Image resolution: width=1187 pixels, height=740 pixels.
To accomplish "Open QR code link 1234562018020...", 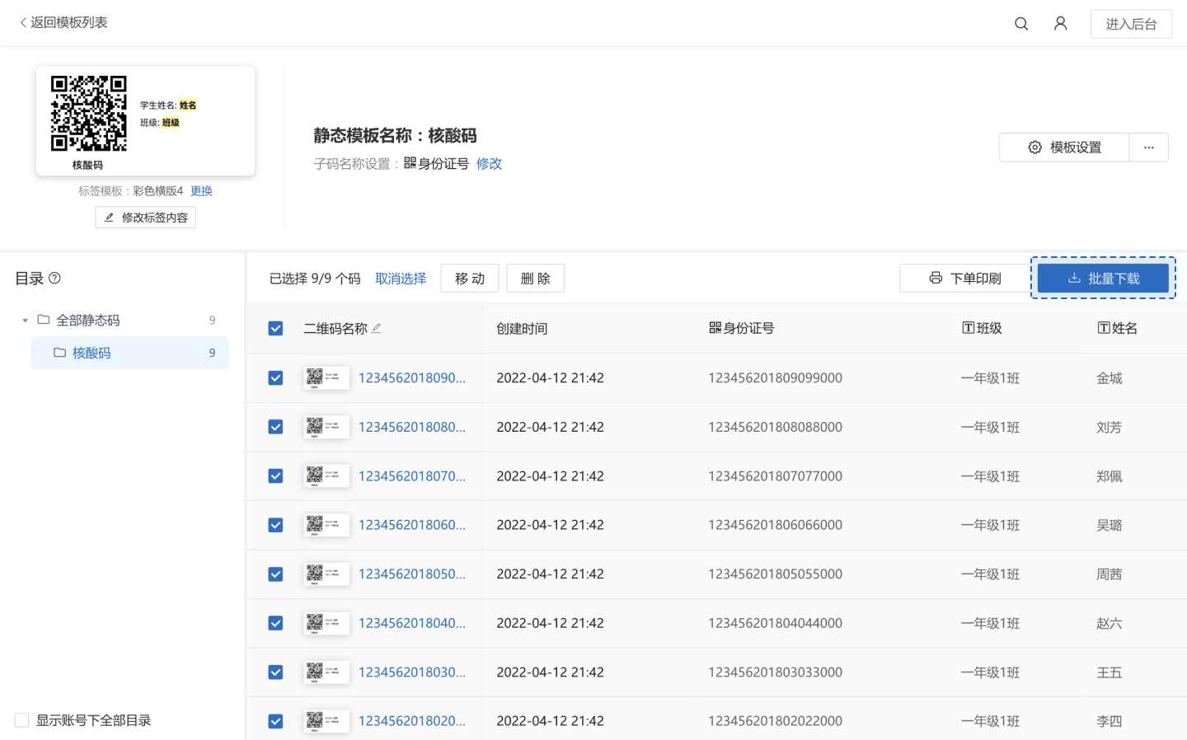I will click(412, 721).
